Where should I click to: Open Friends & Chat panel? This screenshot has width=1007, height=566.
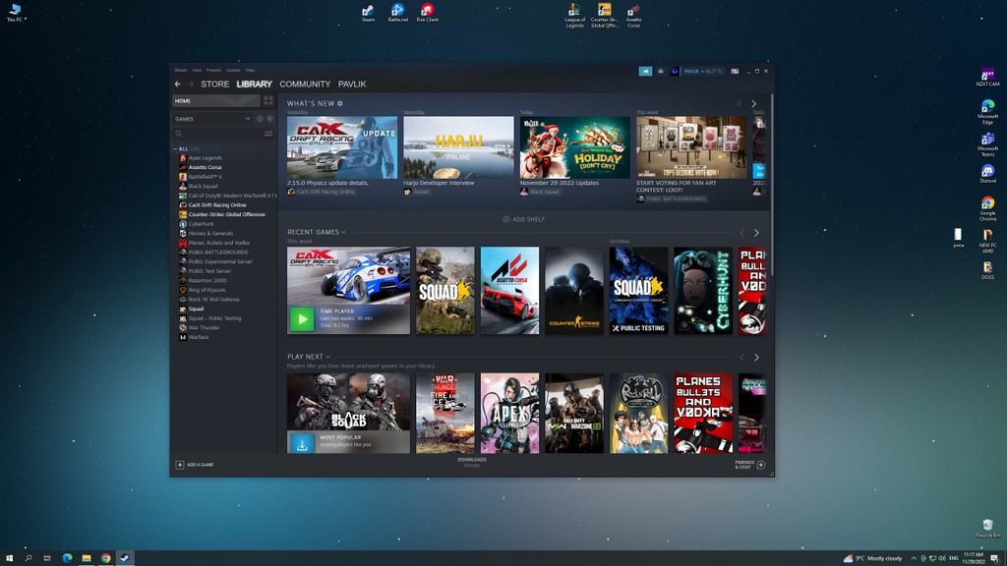(749, 465)
